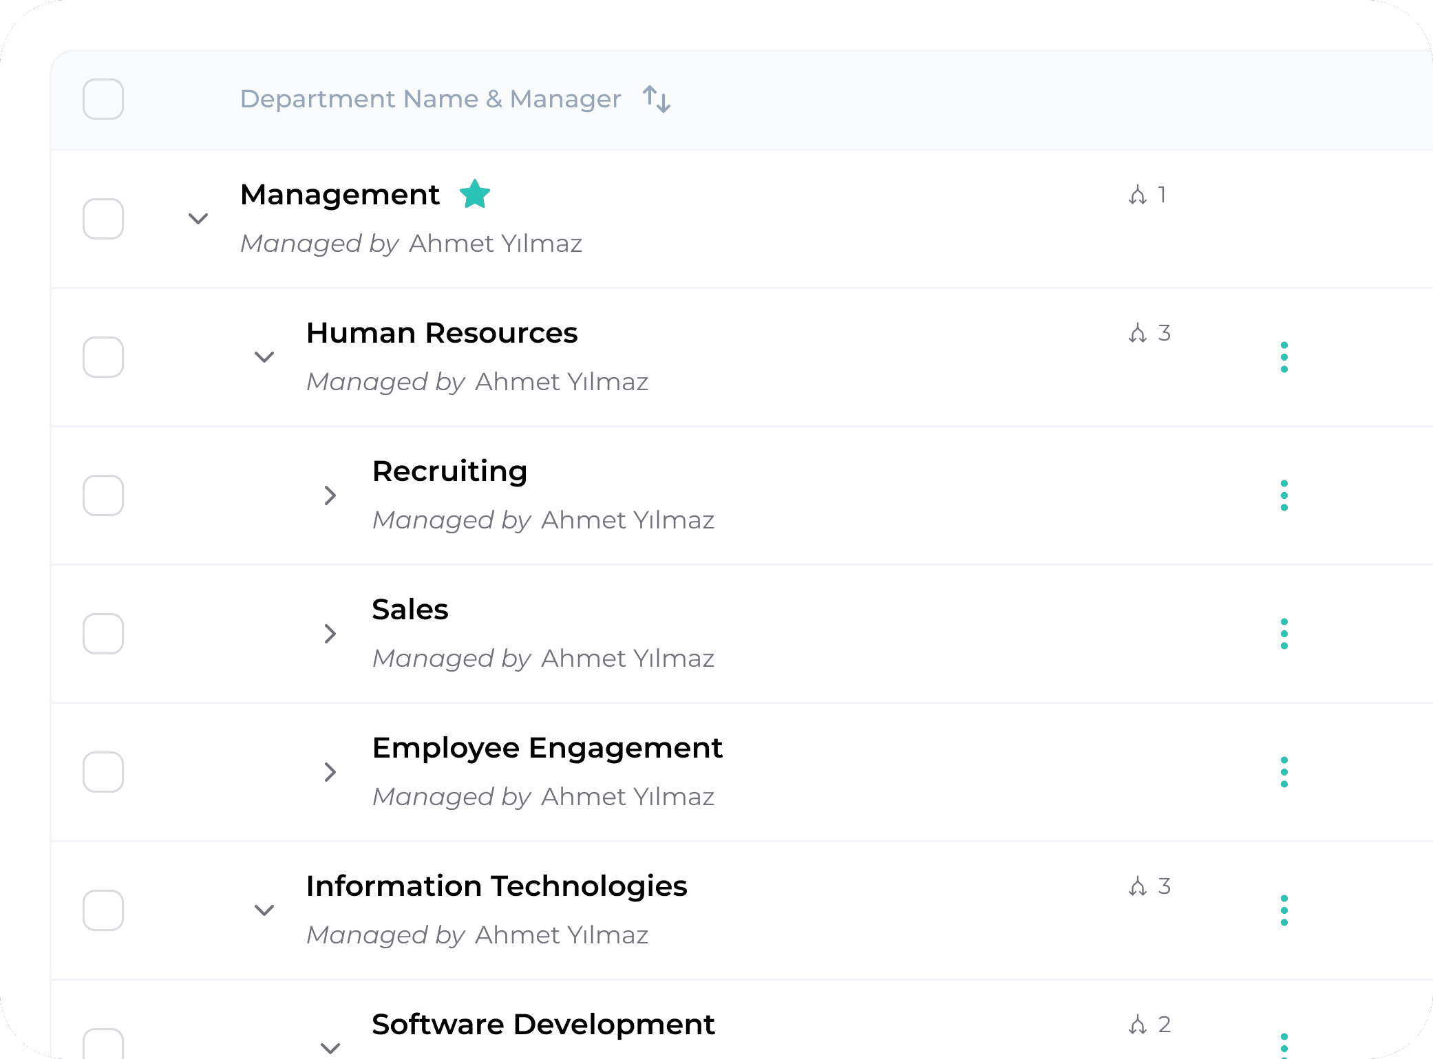The width and height of the screenshot is (1433, 1059).
Task: Click the Sales department title
Action: 410,610
